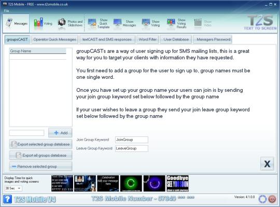This screenshot has height=207, width=280.
Task: Click the red power icon
Action: tap(272, 199)
